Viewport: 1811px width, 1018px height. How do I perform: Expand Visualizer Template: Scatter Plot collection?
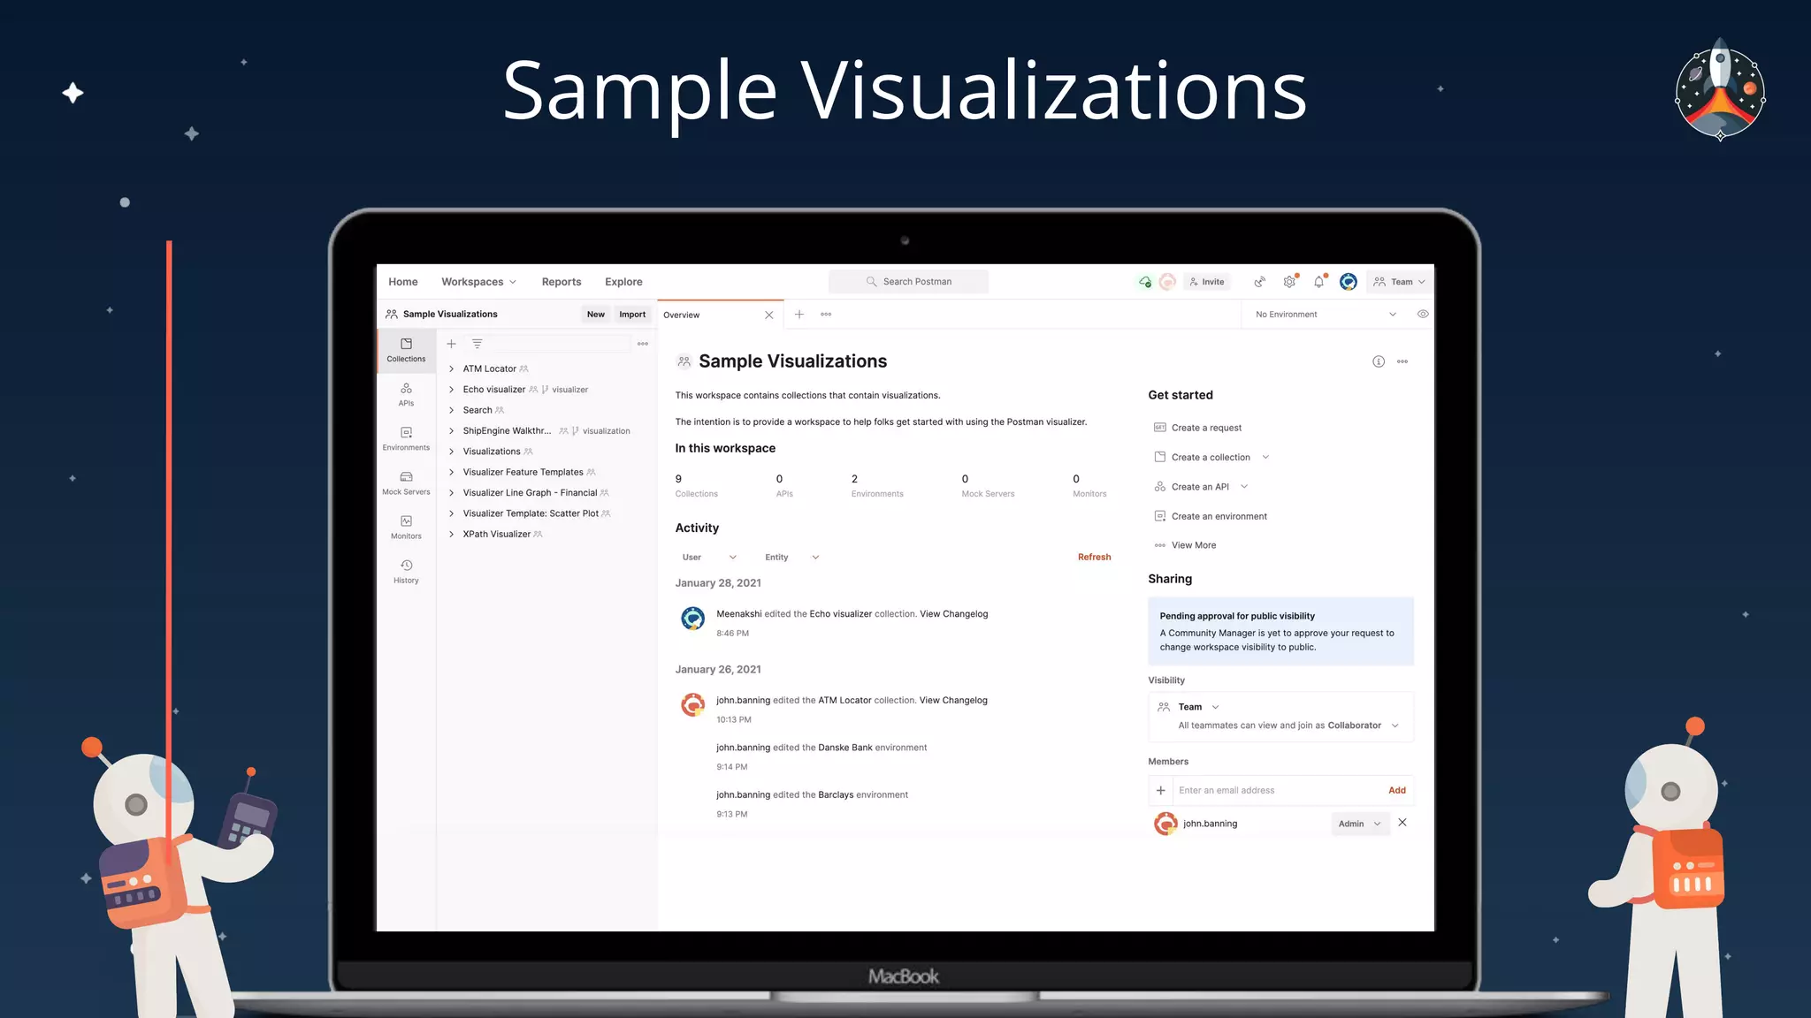point(451,513)
